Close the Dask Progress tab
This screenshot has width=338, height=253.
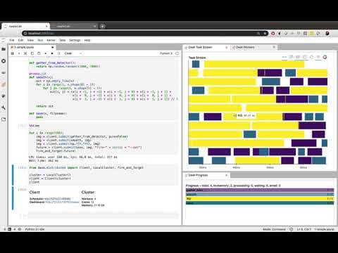pos(226,175)
